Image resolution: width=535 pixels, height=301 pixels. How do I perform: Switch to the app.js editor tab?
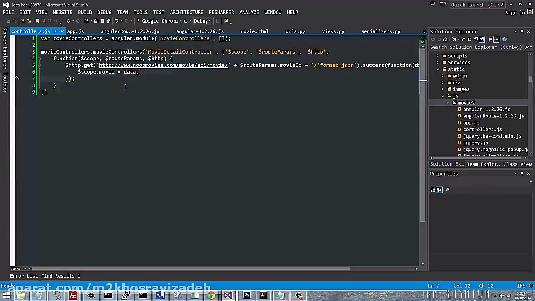tap(75, 31)
